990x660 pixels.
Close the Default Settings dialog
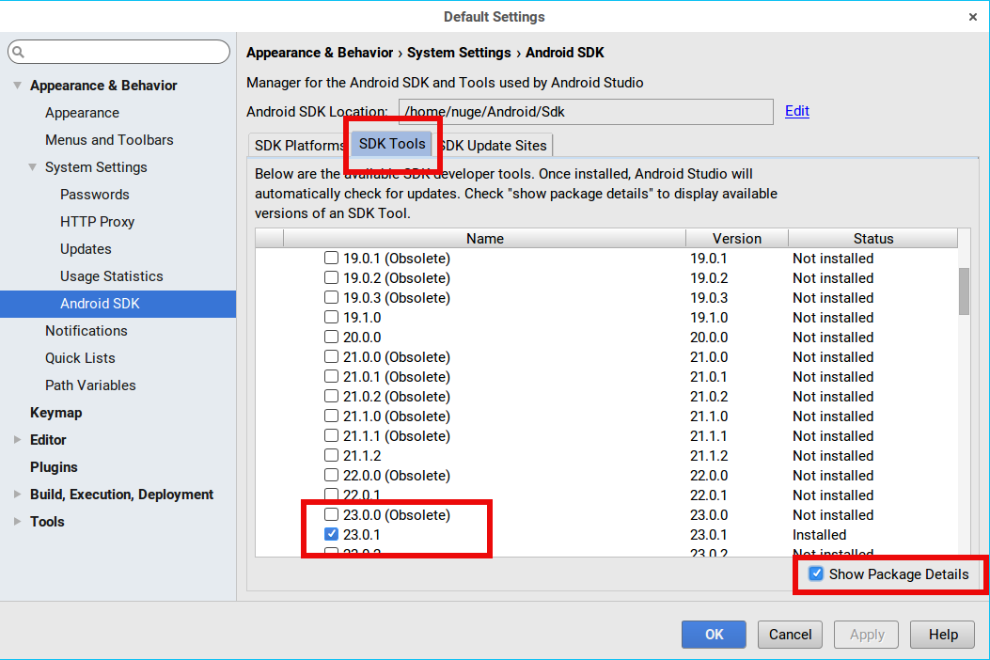(972, 17)
